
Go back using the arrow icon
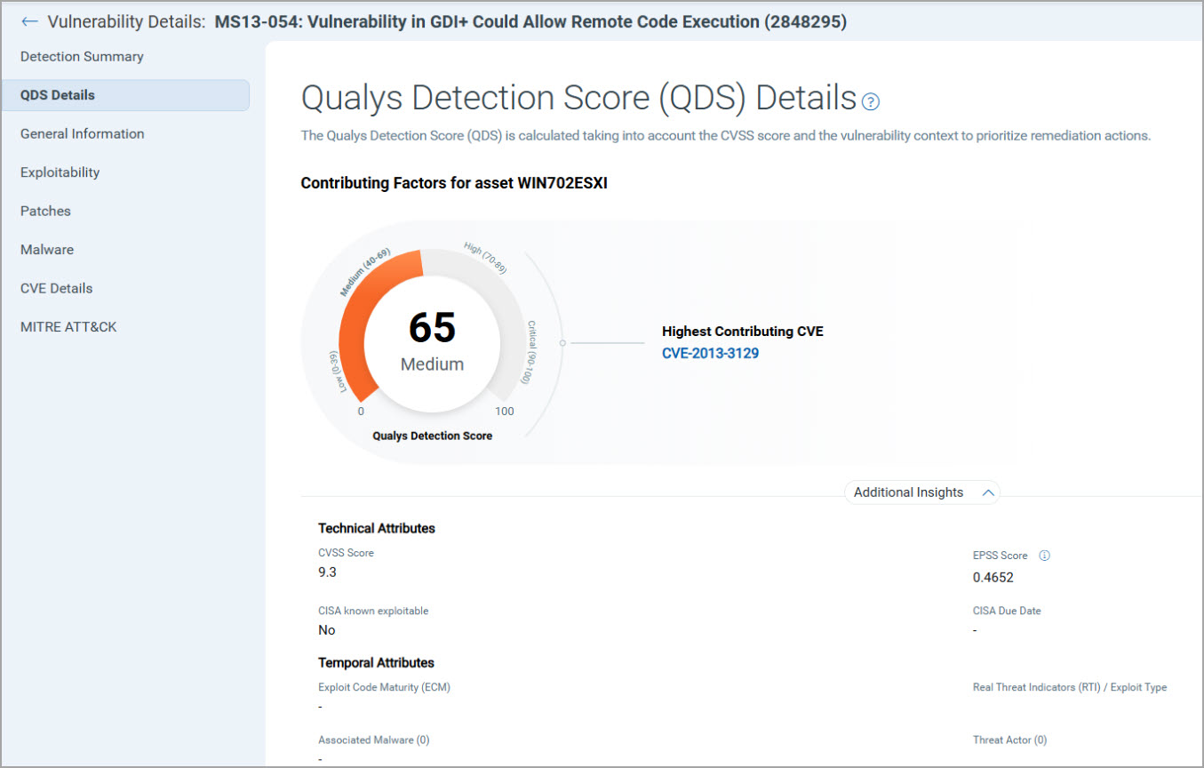coord(29,21)
